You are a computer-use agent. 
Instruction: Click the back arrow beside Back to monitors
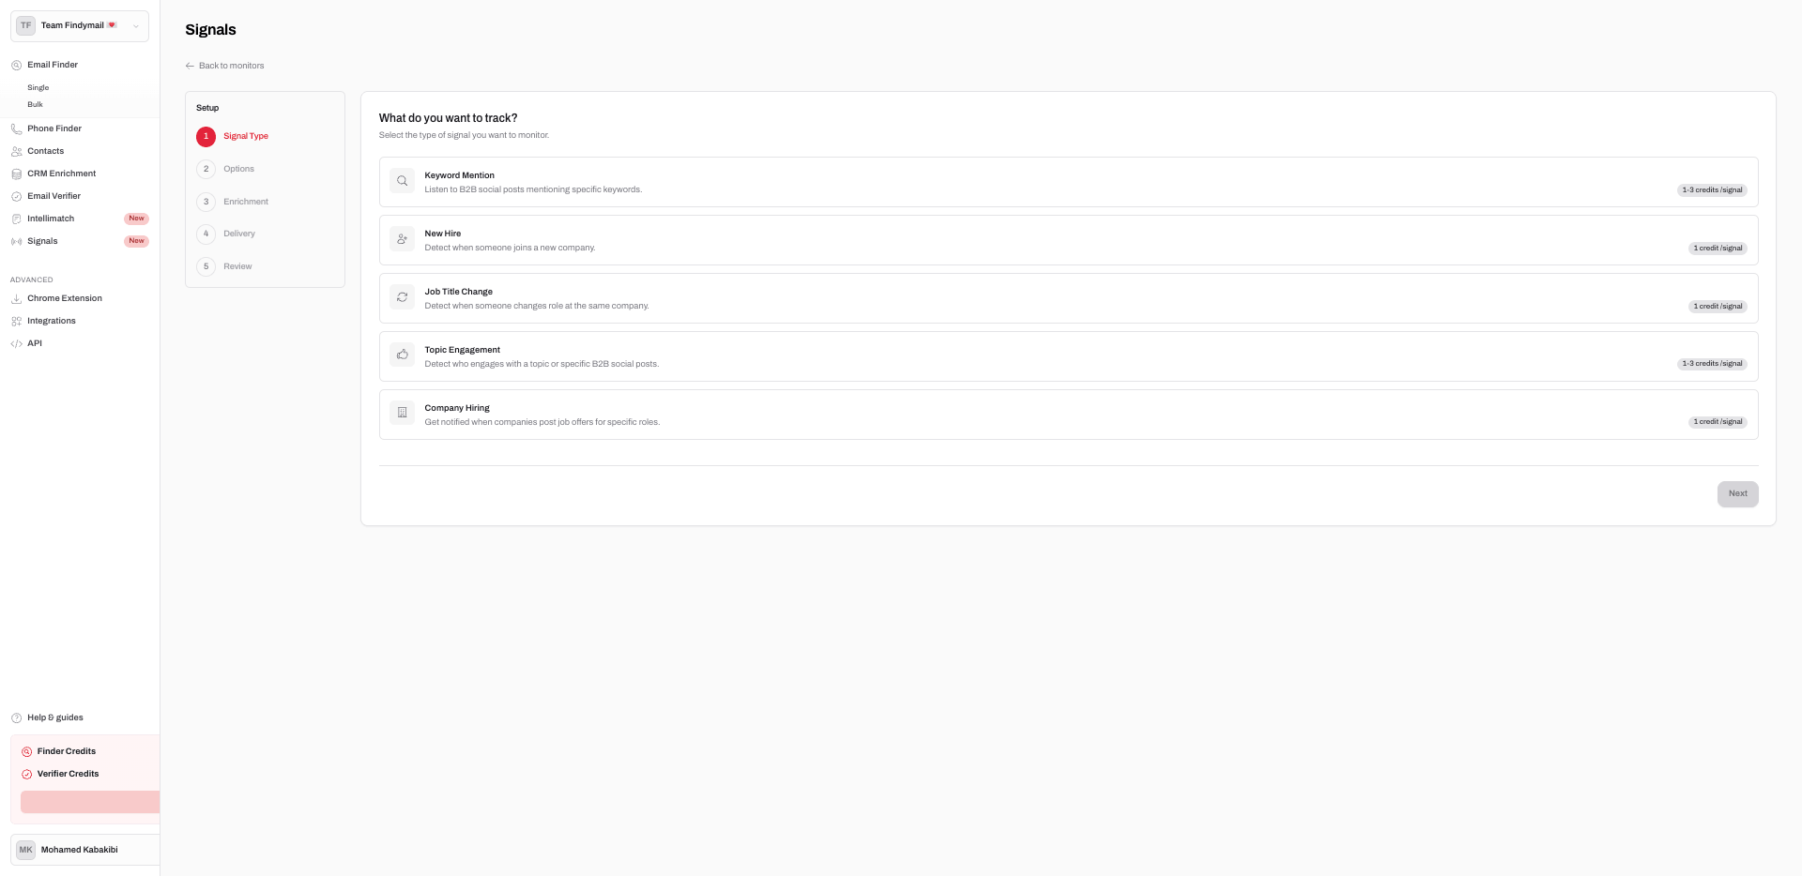190,66
